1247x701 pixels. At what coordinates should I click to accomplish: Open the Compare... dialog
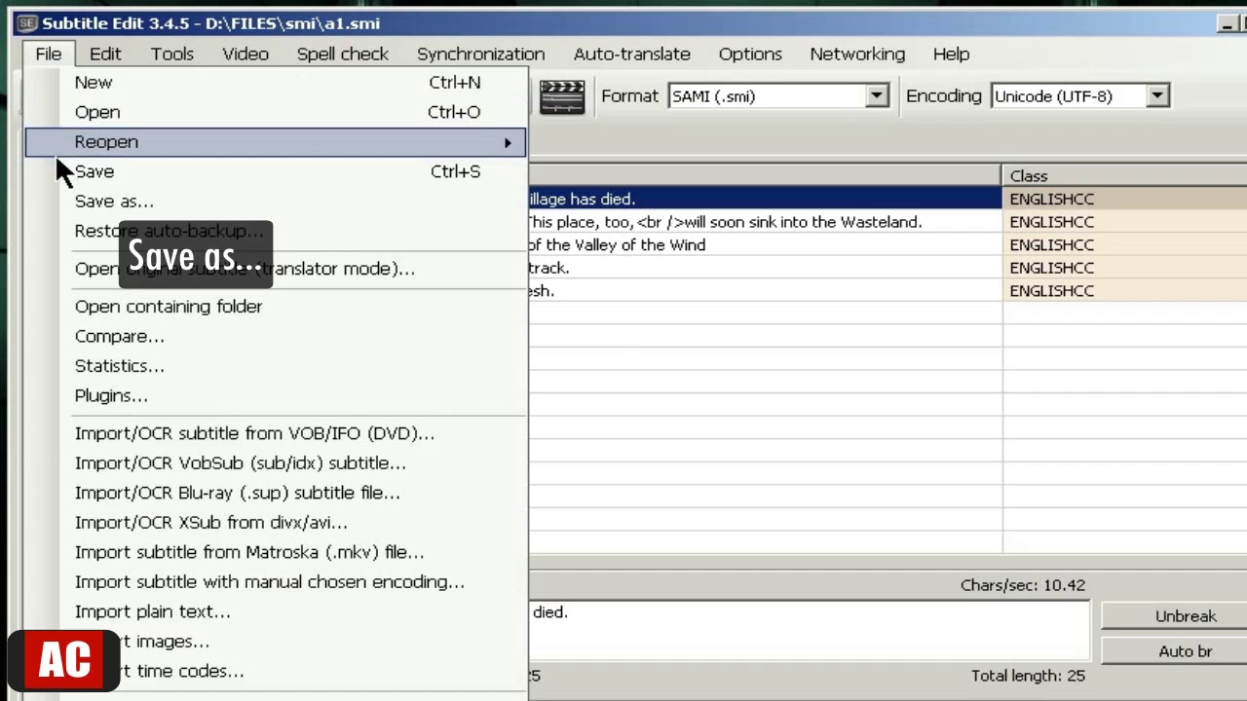tap(276, 336)
